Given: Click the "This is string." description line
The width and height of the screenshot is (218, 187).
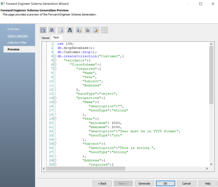Looking at the screenshot, I should [122, 148].
